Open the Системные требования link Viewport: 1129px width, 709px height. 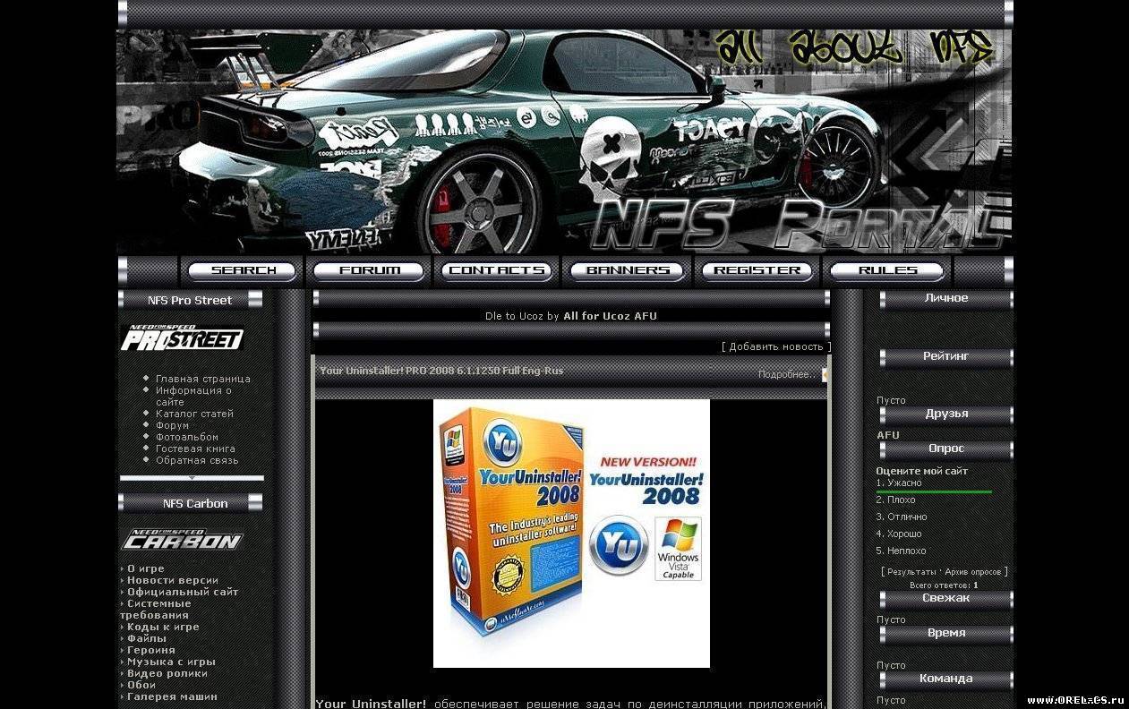(156, 609)
